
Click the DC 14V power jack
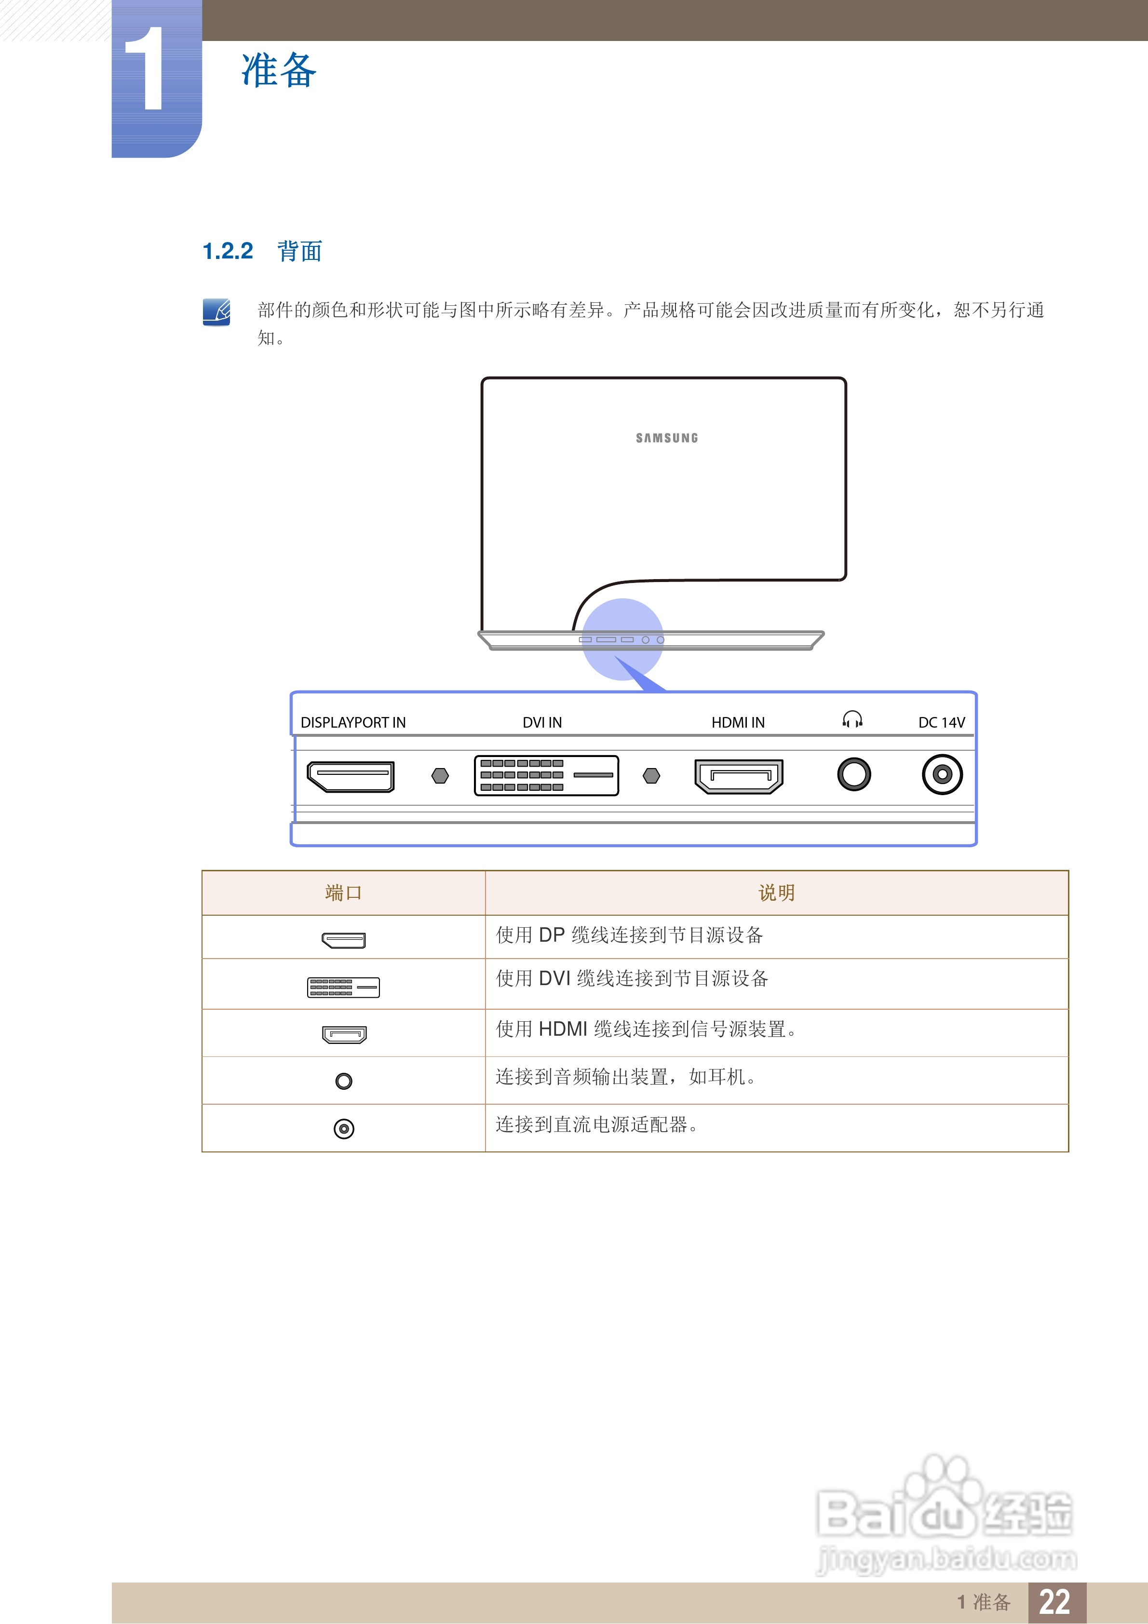pyautogui.click(x=942, y=774)
